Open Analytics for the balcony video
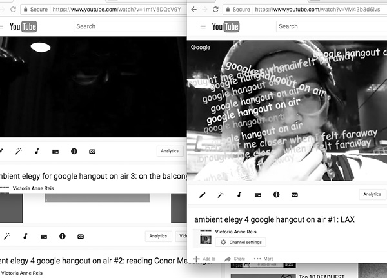The height and width of the screenshot is (278, 387). [170, 151]
